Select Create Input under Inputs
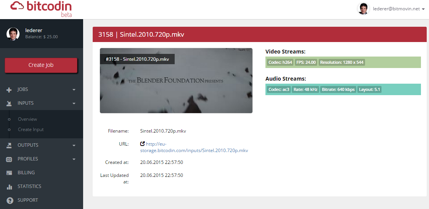 coord(31,130)
